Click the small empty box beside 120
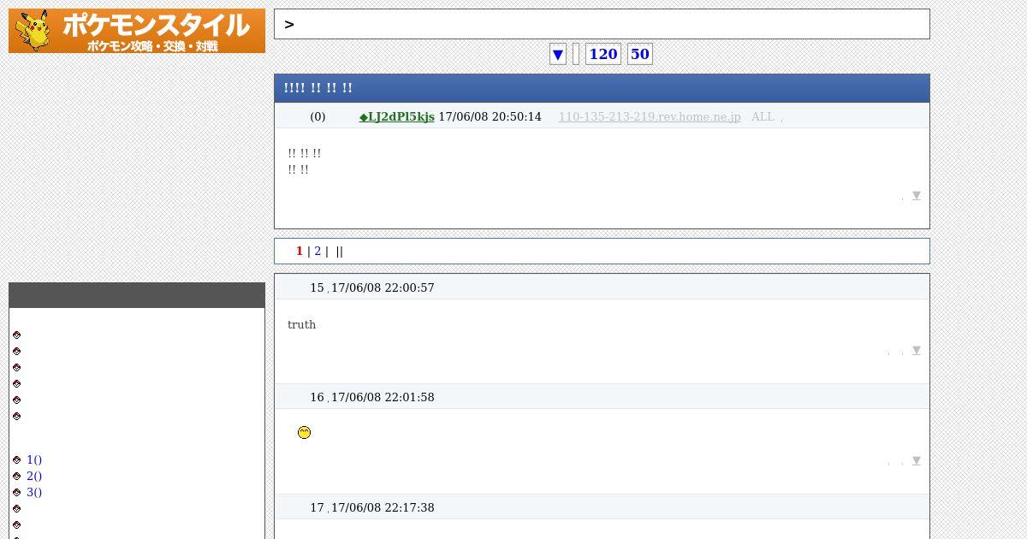 tap(576, 55)
